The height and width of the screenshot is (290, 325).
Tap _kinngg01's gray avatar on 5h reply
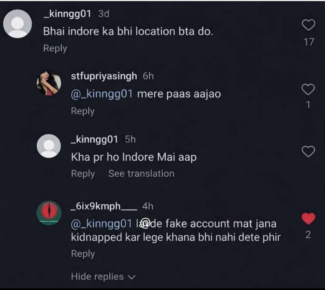click(49, 146)
